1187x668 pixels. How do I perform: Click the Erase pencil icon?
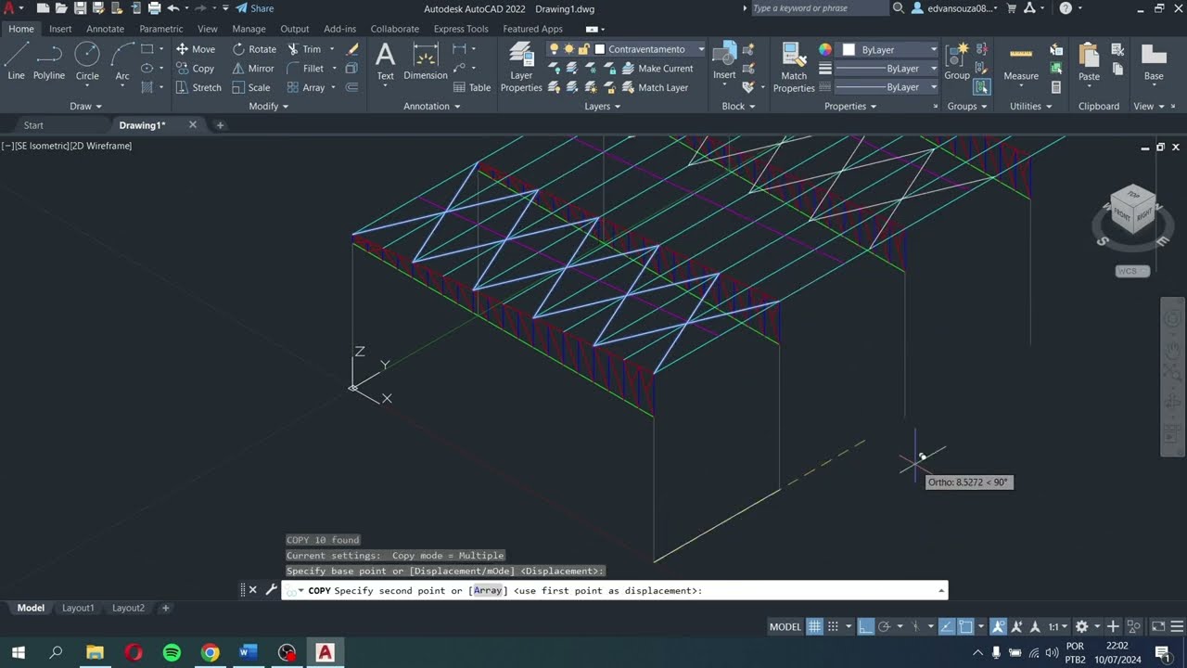tap(352, 49)
